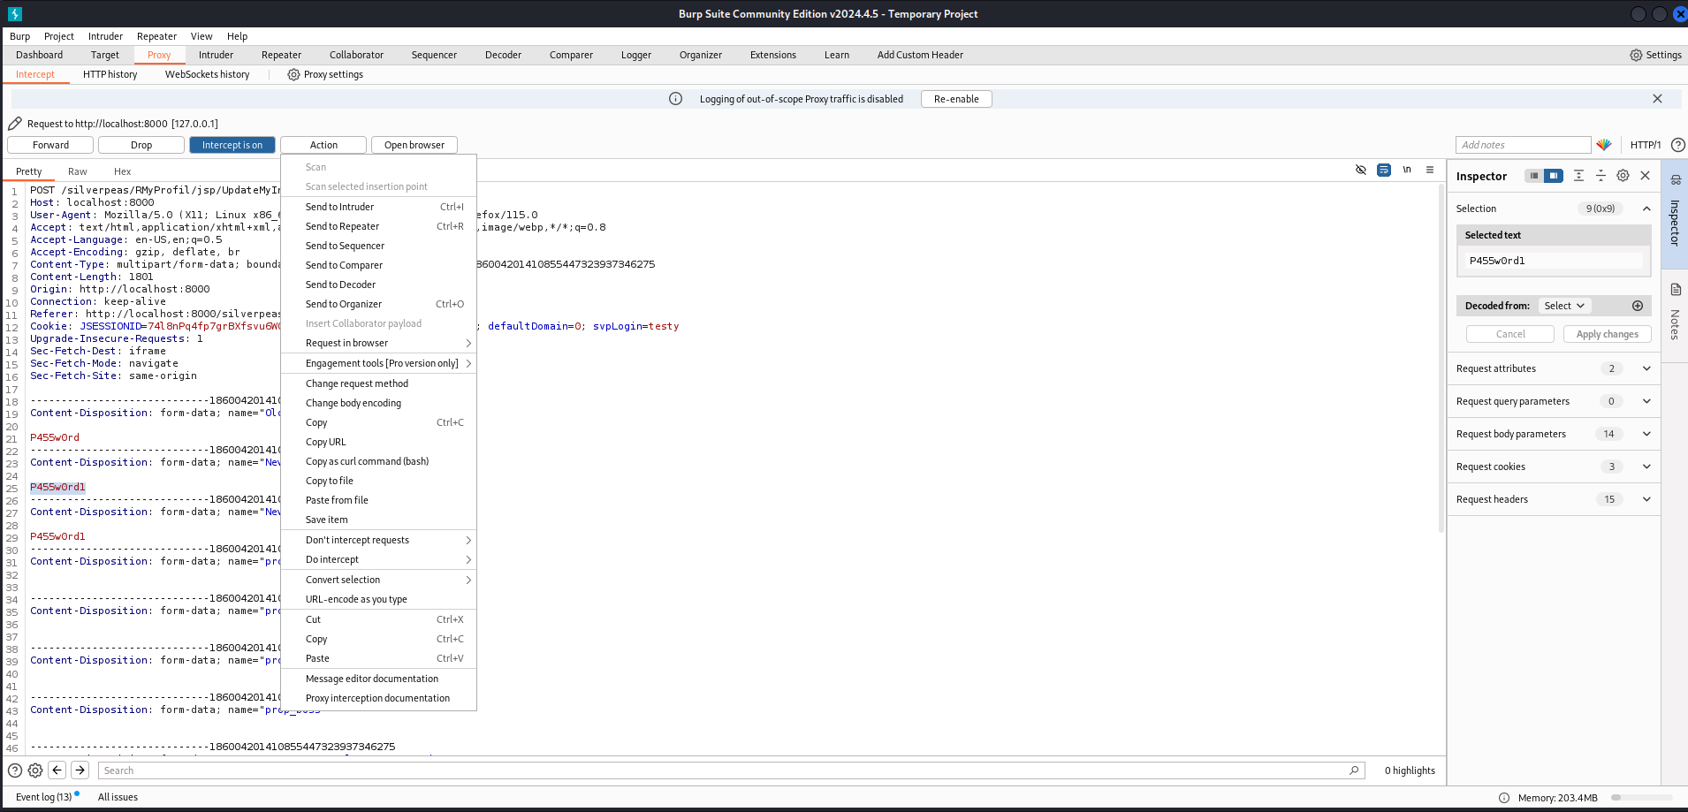Click the Inspector side tab icon

point(1675,180)
